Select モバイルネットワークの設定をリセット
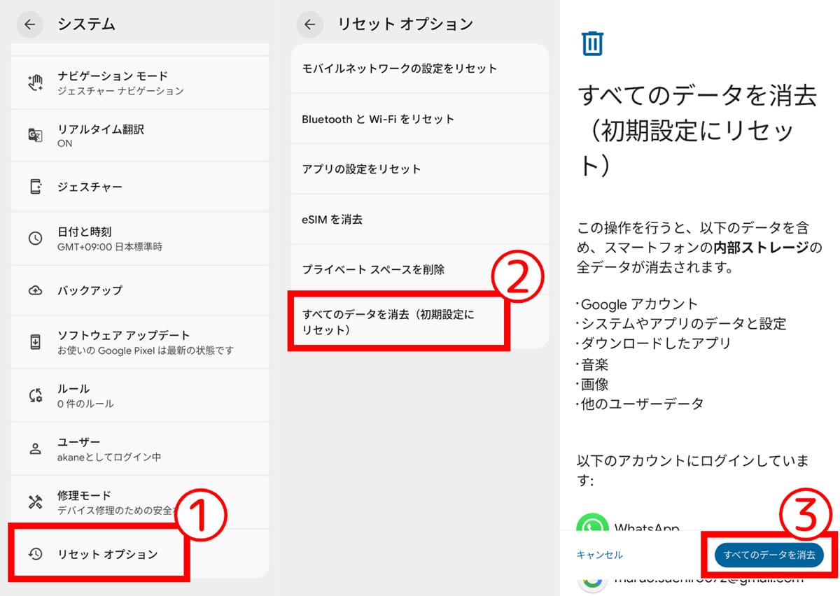Screen dimensions: 840x596 point(399,69)
